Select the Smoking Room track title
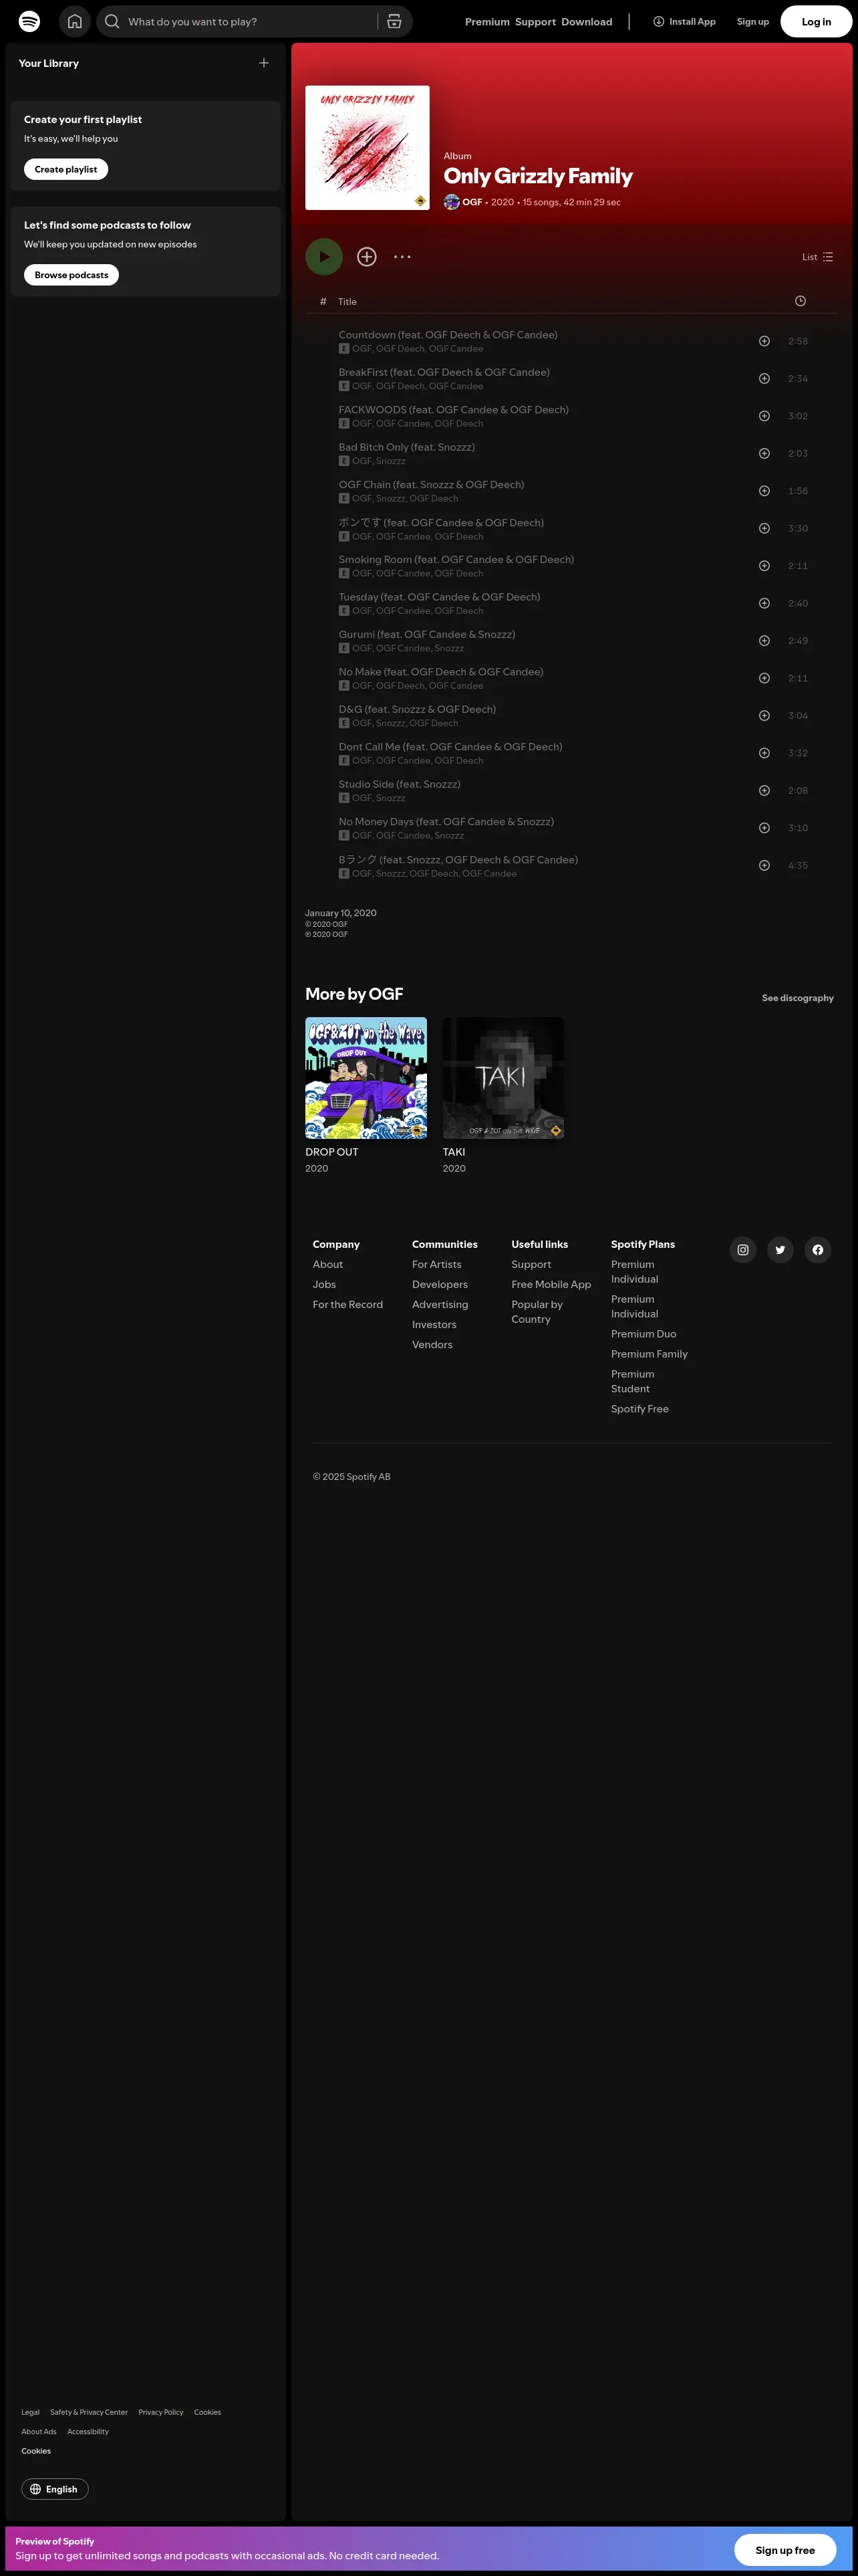This screenshot has height=2576, width=858. 456,560
